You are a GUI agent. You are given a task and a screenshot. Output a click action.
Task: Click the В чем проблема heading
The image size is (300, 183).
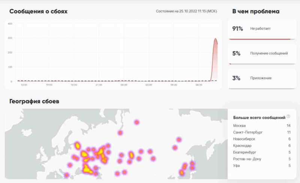coord(256,11)
